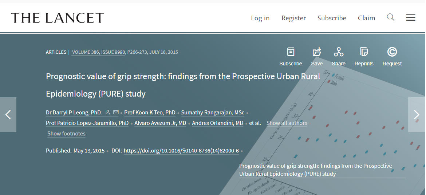This screenshot has height=195, width=426.
Task: Click The Lancet logo
Action: (x=57, y=18)
